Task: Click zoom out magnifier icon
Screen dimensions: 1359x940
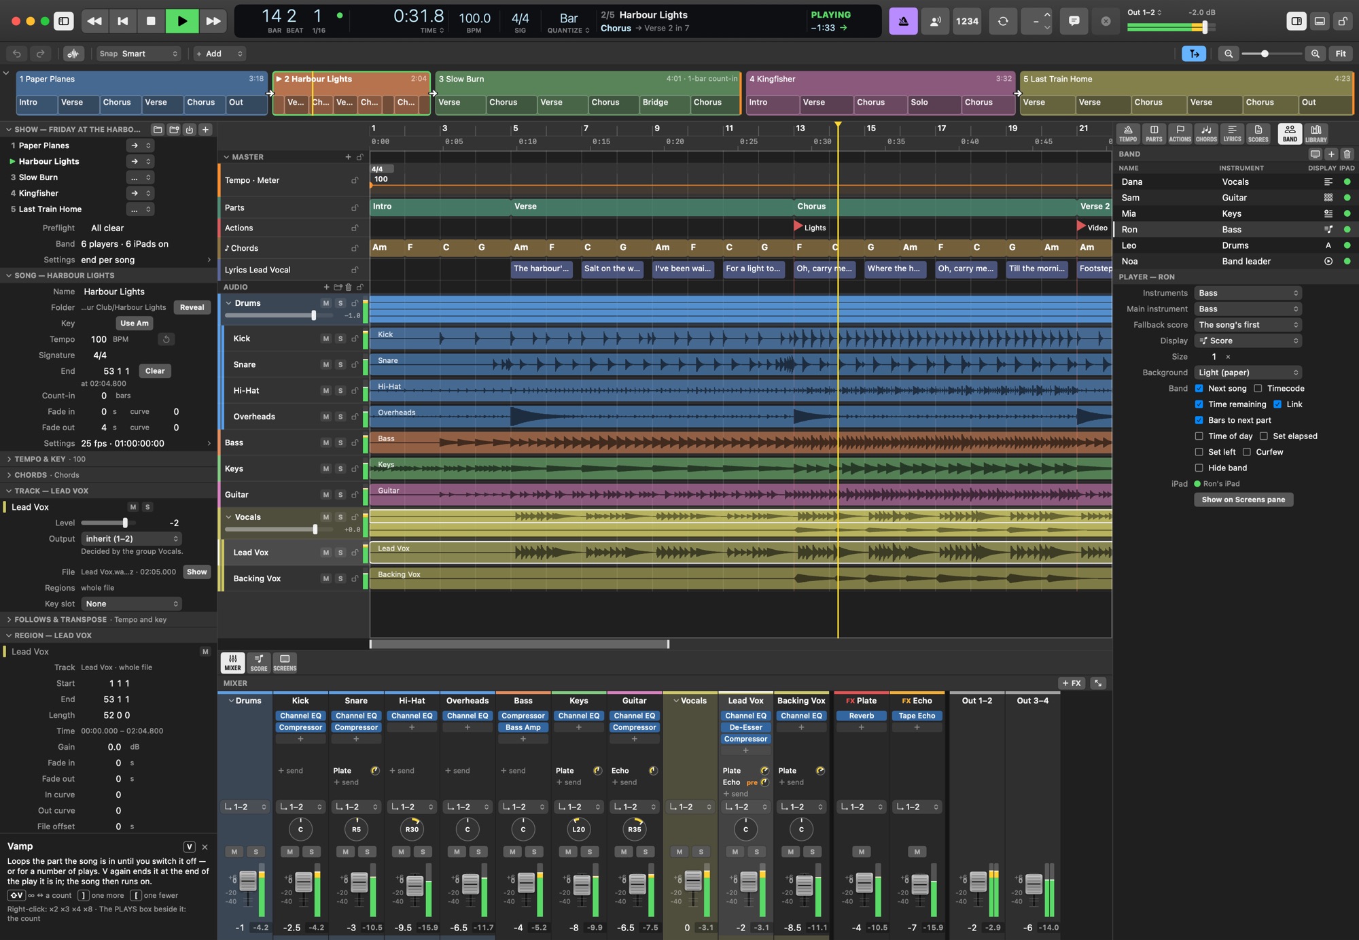Action: click(x=1229, y=54)
